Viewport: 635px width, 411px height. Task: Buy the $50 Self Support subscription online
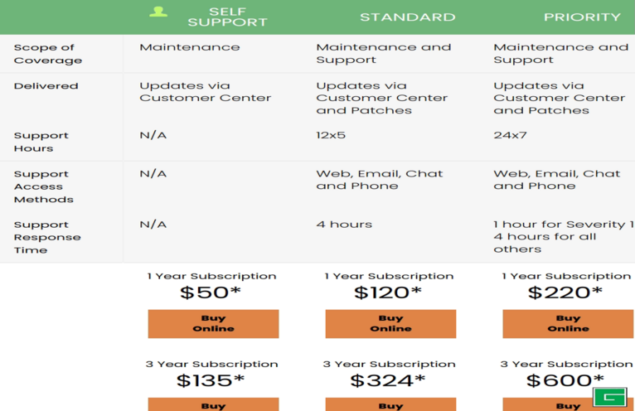tap(213, 323)
